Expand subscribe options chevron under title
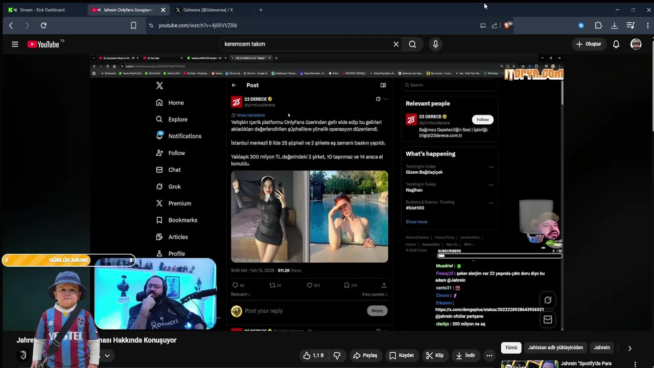654x368 pixels. click(107, 355)
